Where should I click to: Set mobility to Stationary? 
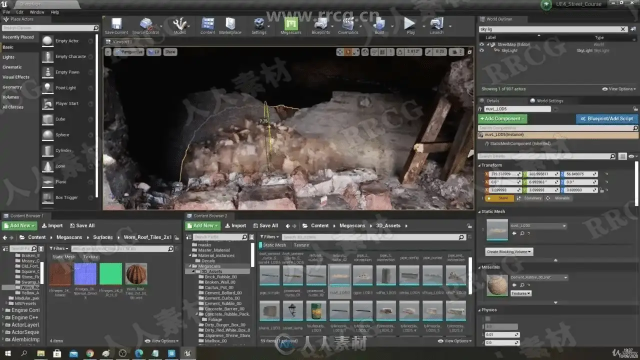[532, 198]
